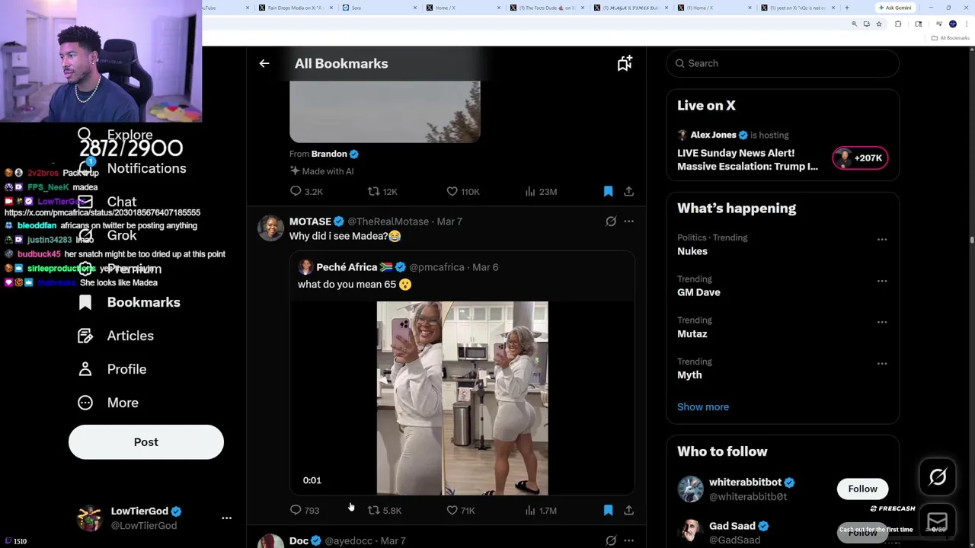The width and height of the screenshot is (975, 548).
Task: Open the Grok sidebar item
Action: click(108, 235)
